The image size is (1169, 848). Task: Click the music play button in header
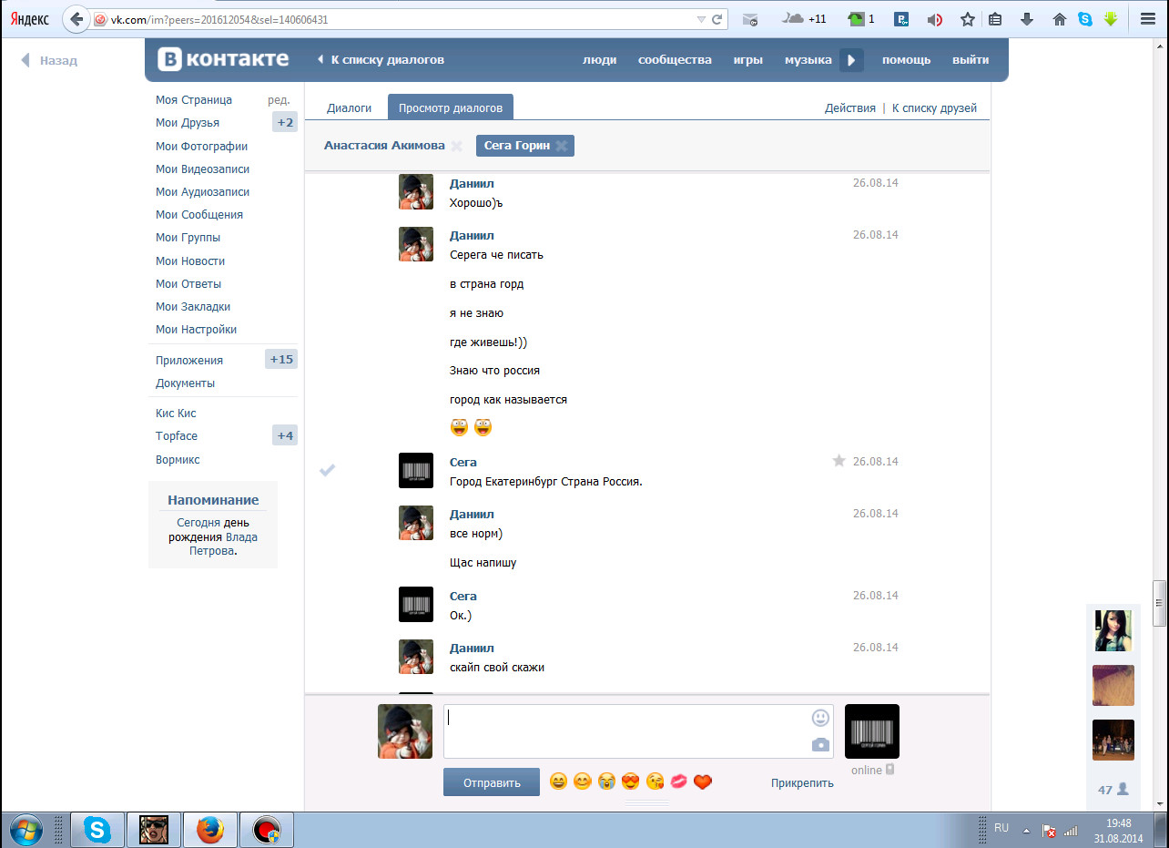point(851,60)
